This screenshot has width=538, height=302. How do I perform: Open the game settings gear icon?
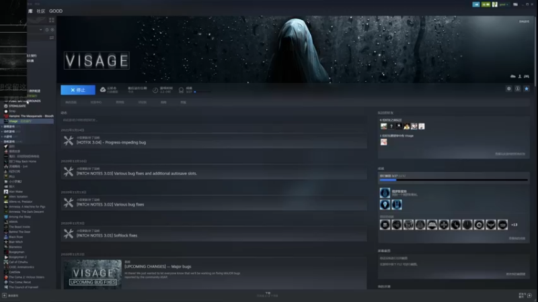pos(509,89)
